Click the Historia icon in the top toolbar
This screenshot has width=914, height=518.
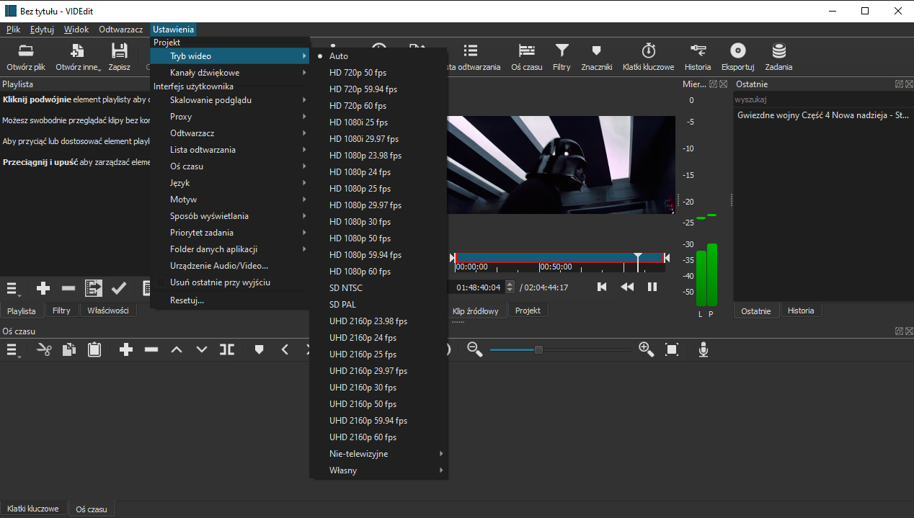[698, 56]
